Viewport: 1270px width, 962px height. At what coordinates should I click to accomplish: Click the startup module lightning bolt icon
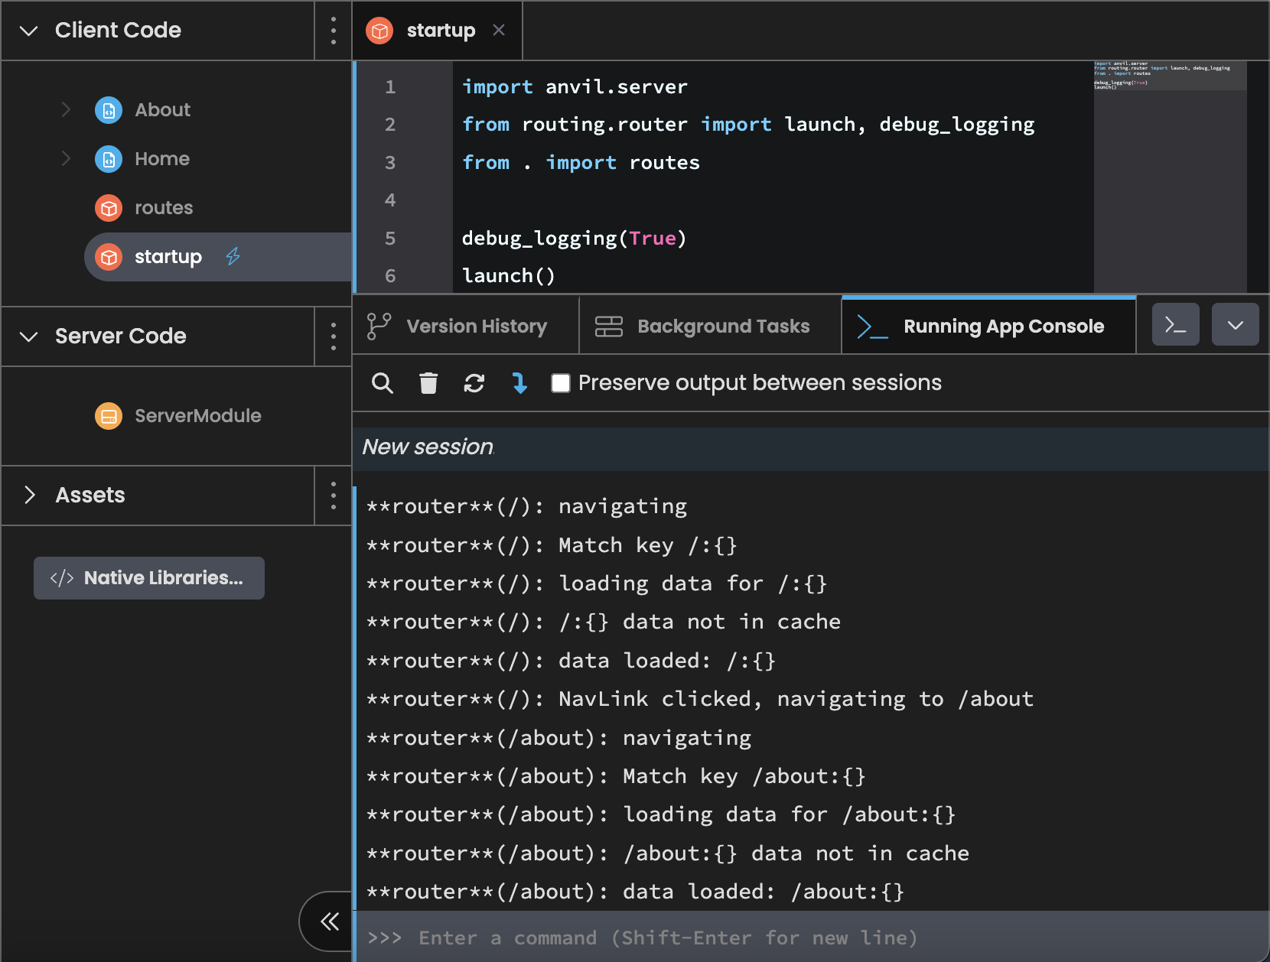233,257
